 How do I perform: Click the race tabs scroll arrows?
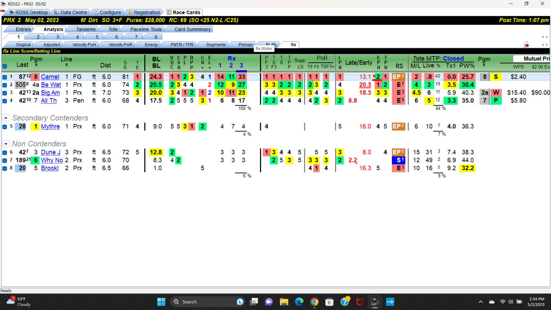545,37
